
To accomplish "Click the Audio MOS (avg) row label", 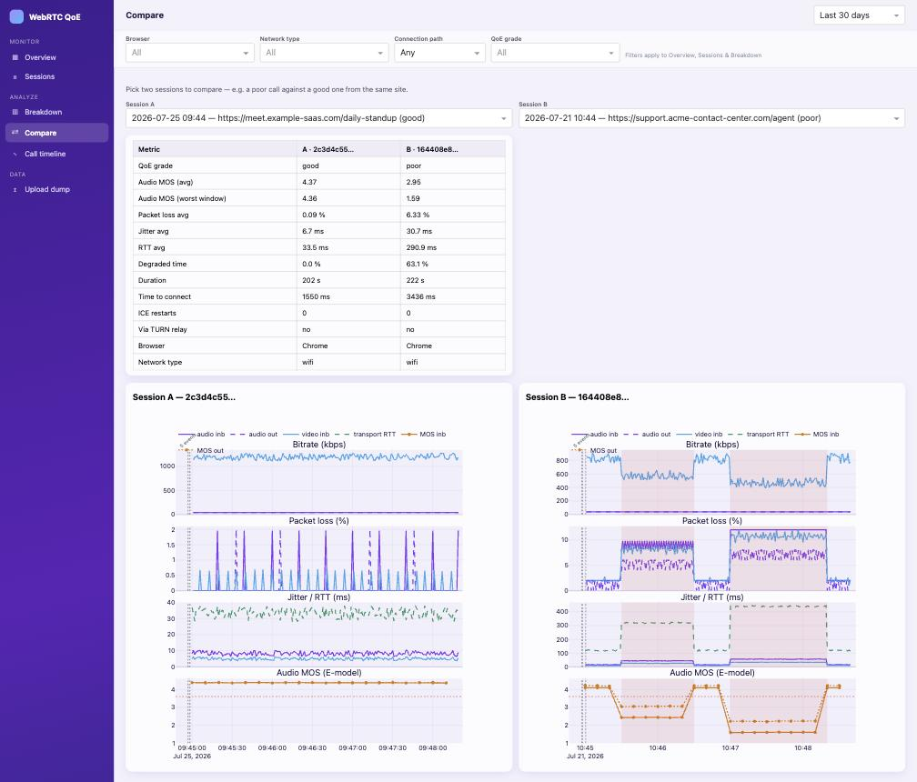I will click(166, 182).
